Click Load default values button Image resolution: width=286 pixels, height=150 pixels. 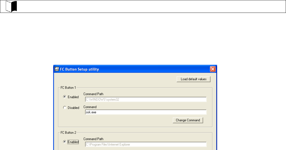coord(194,79)
